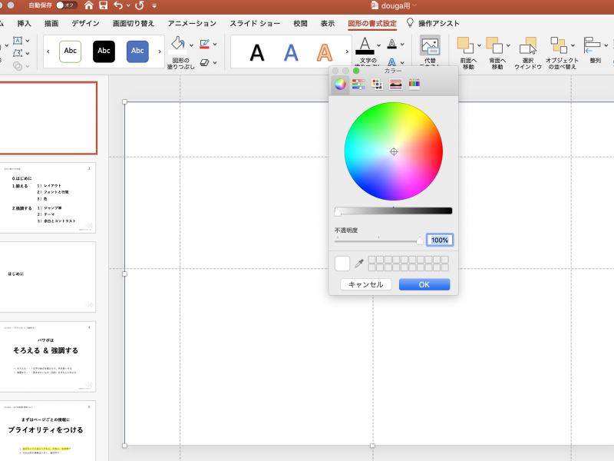The width and height of the screenshot is (614, 461).
Task: Open the color palettes picker mode
Action: tap(377, 85)
